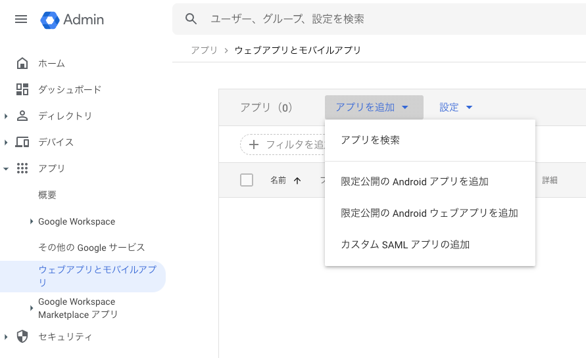Open the 設定 dropdown
The width and height of the screenshot is (586, 358).
click(x=456, y=108)
